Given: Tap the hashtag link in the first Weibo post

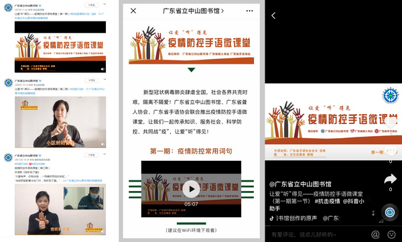Looking at the screenshot, I should [x=83, y=14].
